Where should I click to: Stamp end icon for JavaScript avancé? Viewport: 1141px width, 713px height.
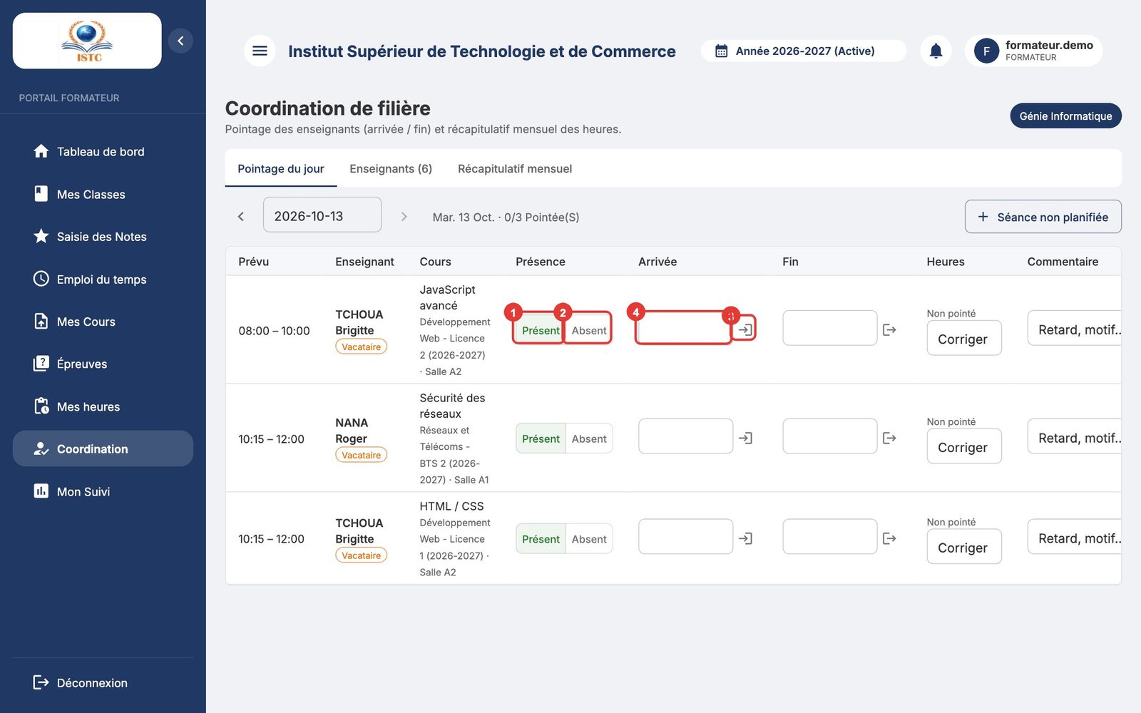(x=889, y=329)
